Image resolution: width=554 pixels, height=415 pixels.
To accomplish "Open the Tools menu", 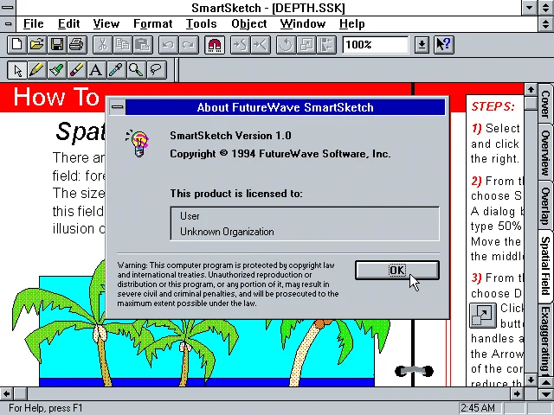I will click(202, 23).
